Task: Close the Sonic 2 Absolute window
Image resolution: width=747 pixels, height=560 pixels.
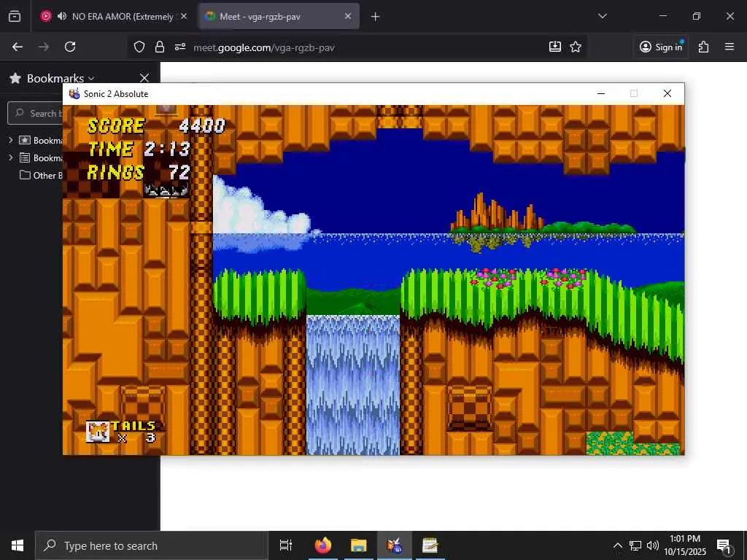Action: [x=667, y=94]
